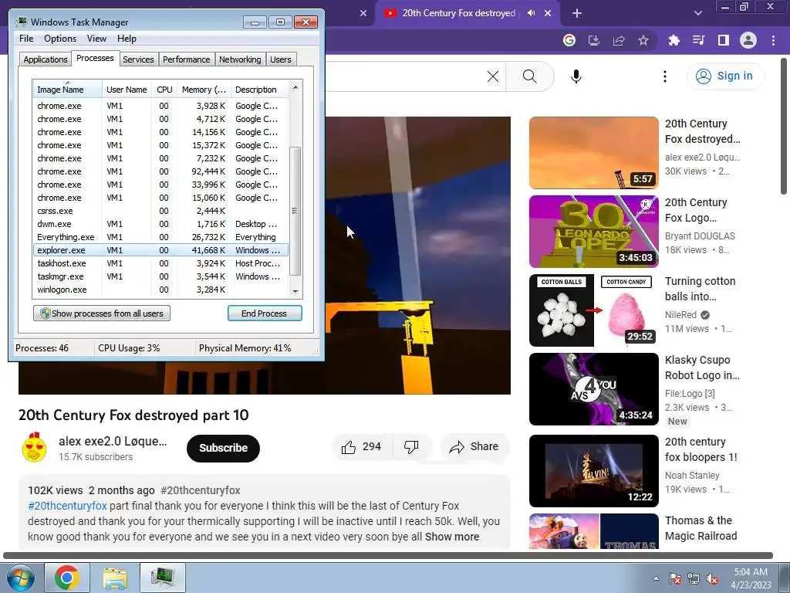
Task: Open the tab search chevron
Action: pyautogui.click(x=697, y=13)
